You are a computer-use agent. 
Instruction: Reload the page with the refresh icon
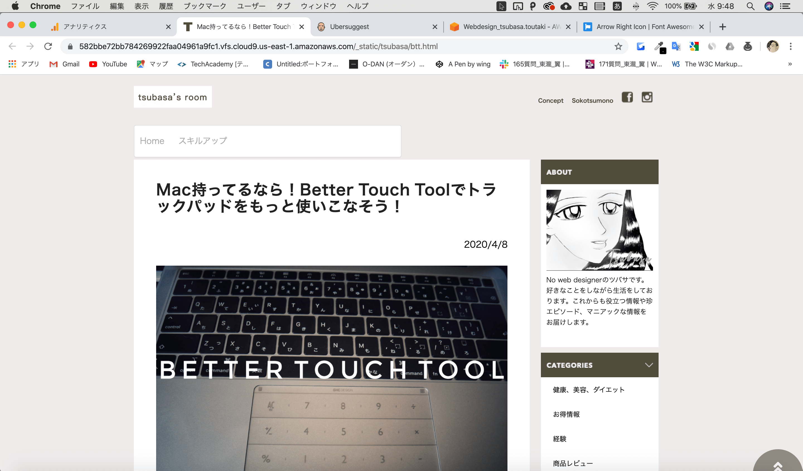click(48, 47)
